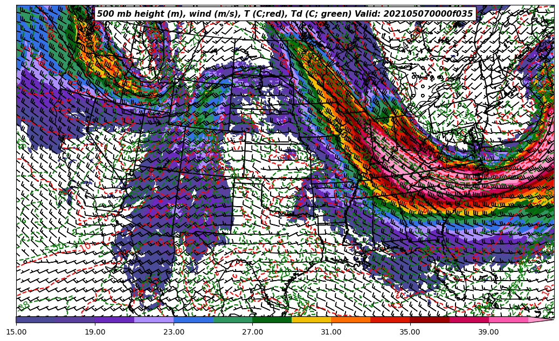Pick the orange 31–33 colorbar segment
This screenshot has height=341, width=559.
tap(350, 319)
